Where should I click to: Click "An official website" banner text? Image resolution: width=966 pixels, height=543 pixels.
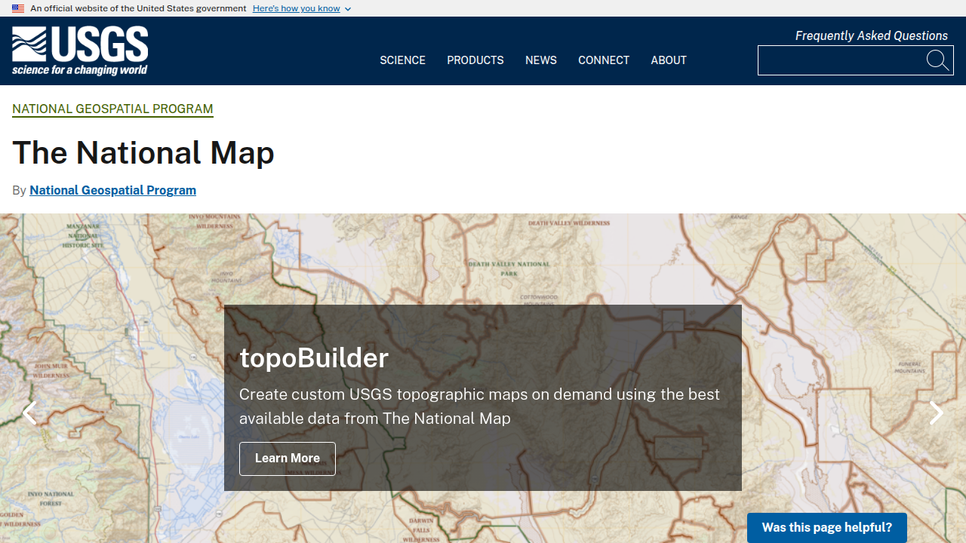[138, 8]
